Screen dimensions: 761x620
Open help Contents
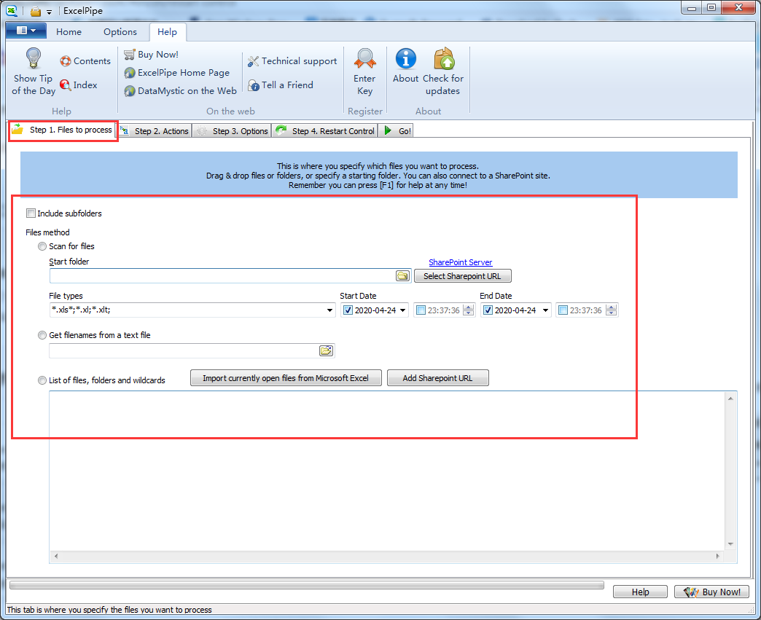pyautogui.click(x=85, y=61)
